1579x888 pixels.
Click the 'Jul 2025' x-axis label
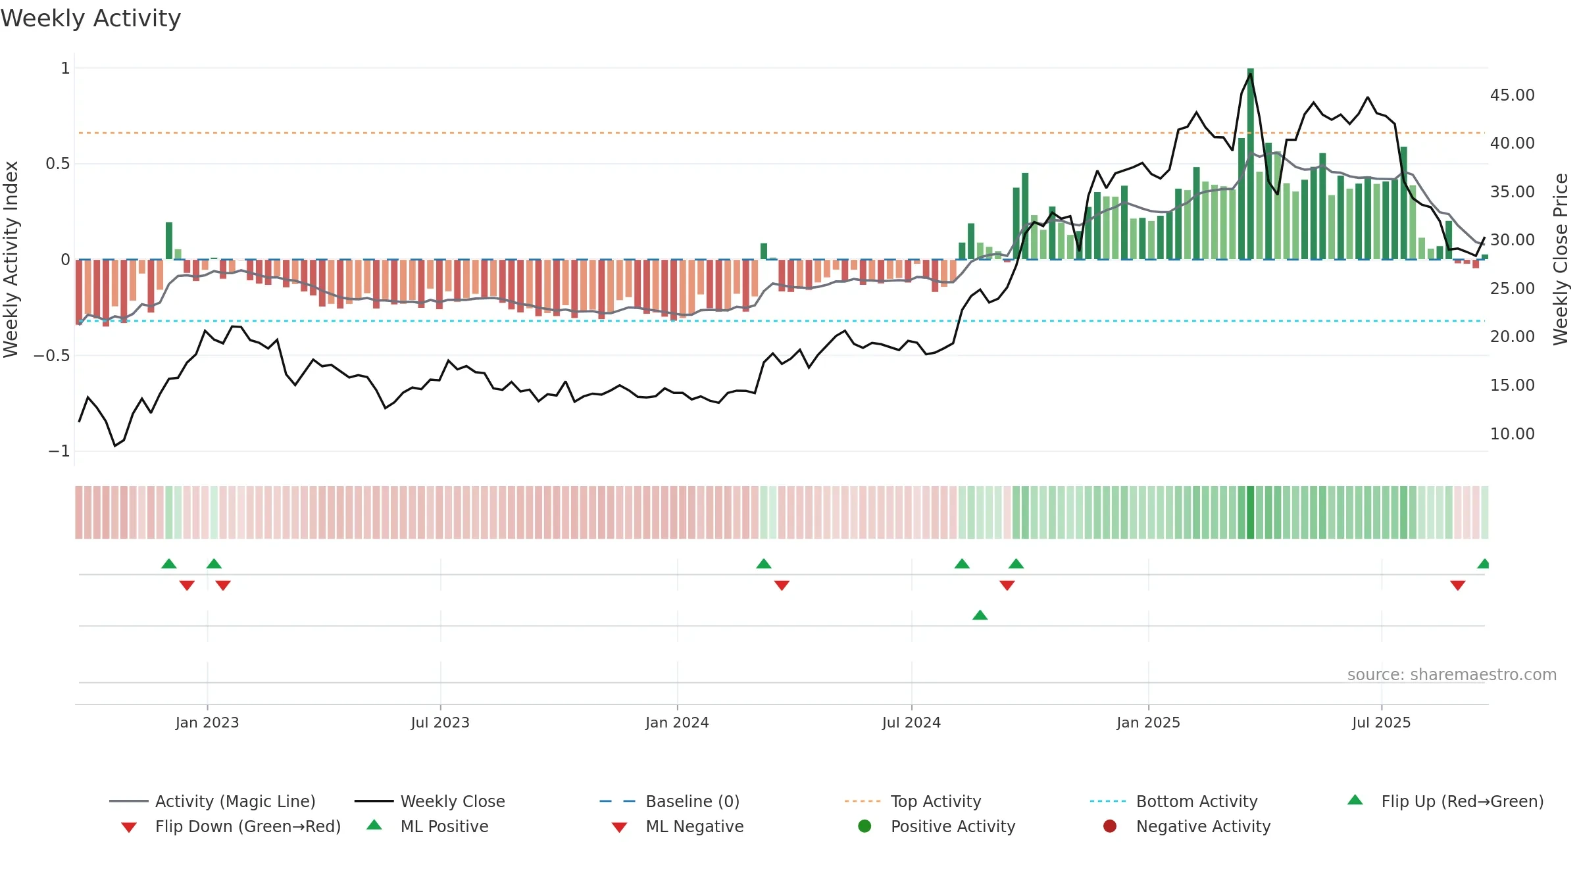[x=1382, y=722]
